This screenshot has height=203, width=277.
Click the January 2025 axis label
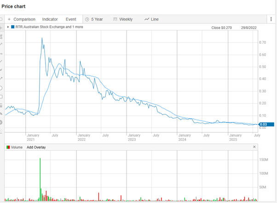[235, 137]
